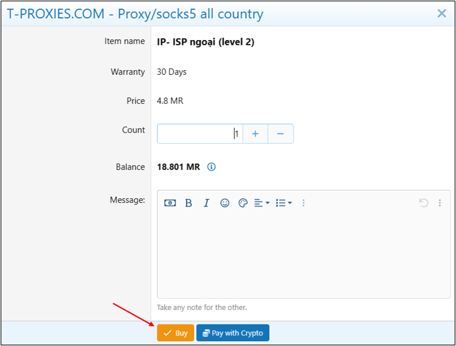Toggle bold formatting in message editor
Viewport: 456px width, 346px height.
189,203
